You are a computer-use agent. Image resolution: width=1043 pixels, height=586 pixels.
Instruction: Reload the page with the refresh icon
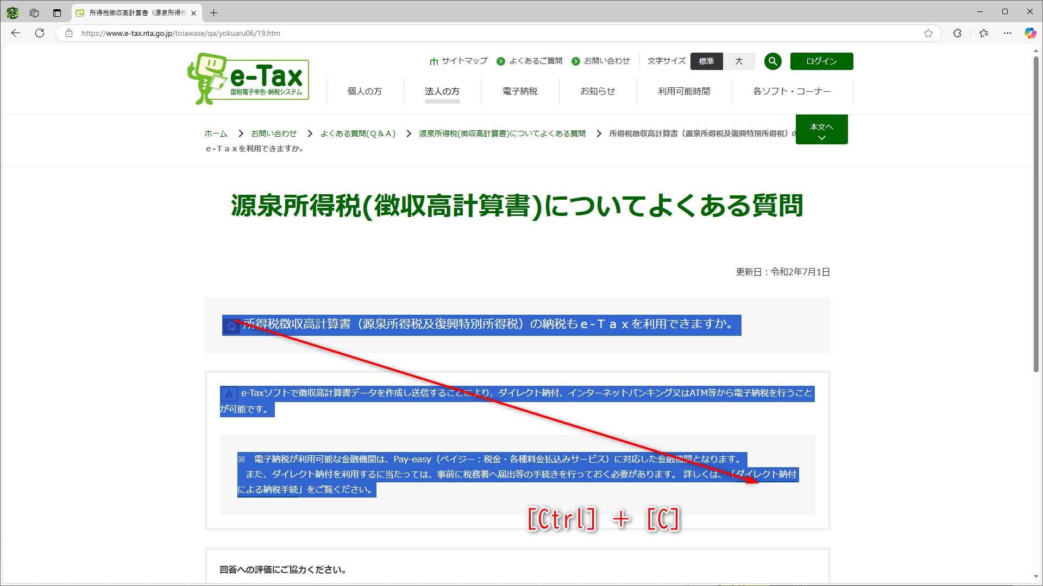[39, 33]
